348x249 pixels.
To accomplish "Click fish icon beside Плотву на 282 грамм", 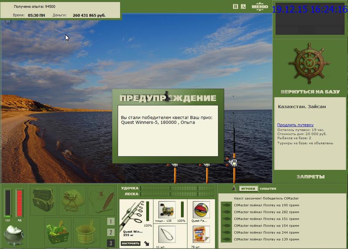I will 226,212.
